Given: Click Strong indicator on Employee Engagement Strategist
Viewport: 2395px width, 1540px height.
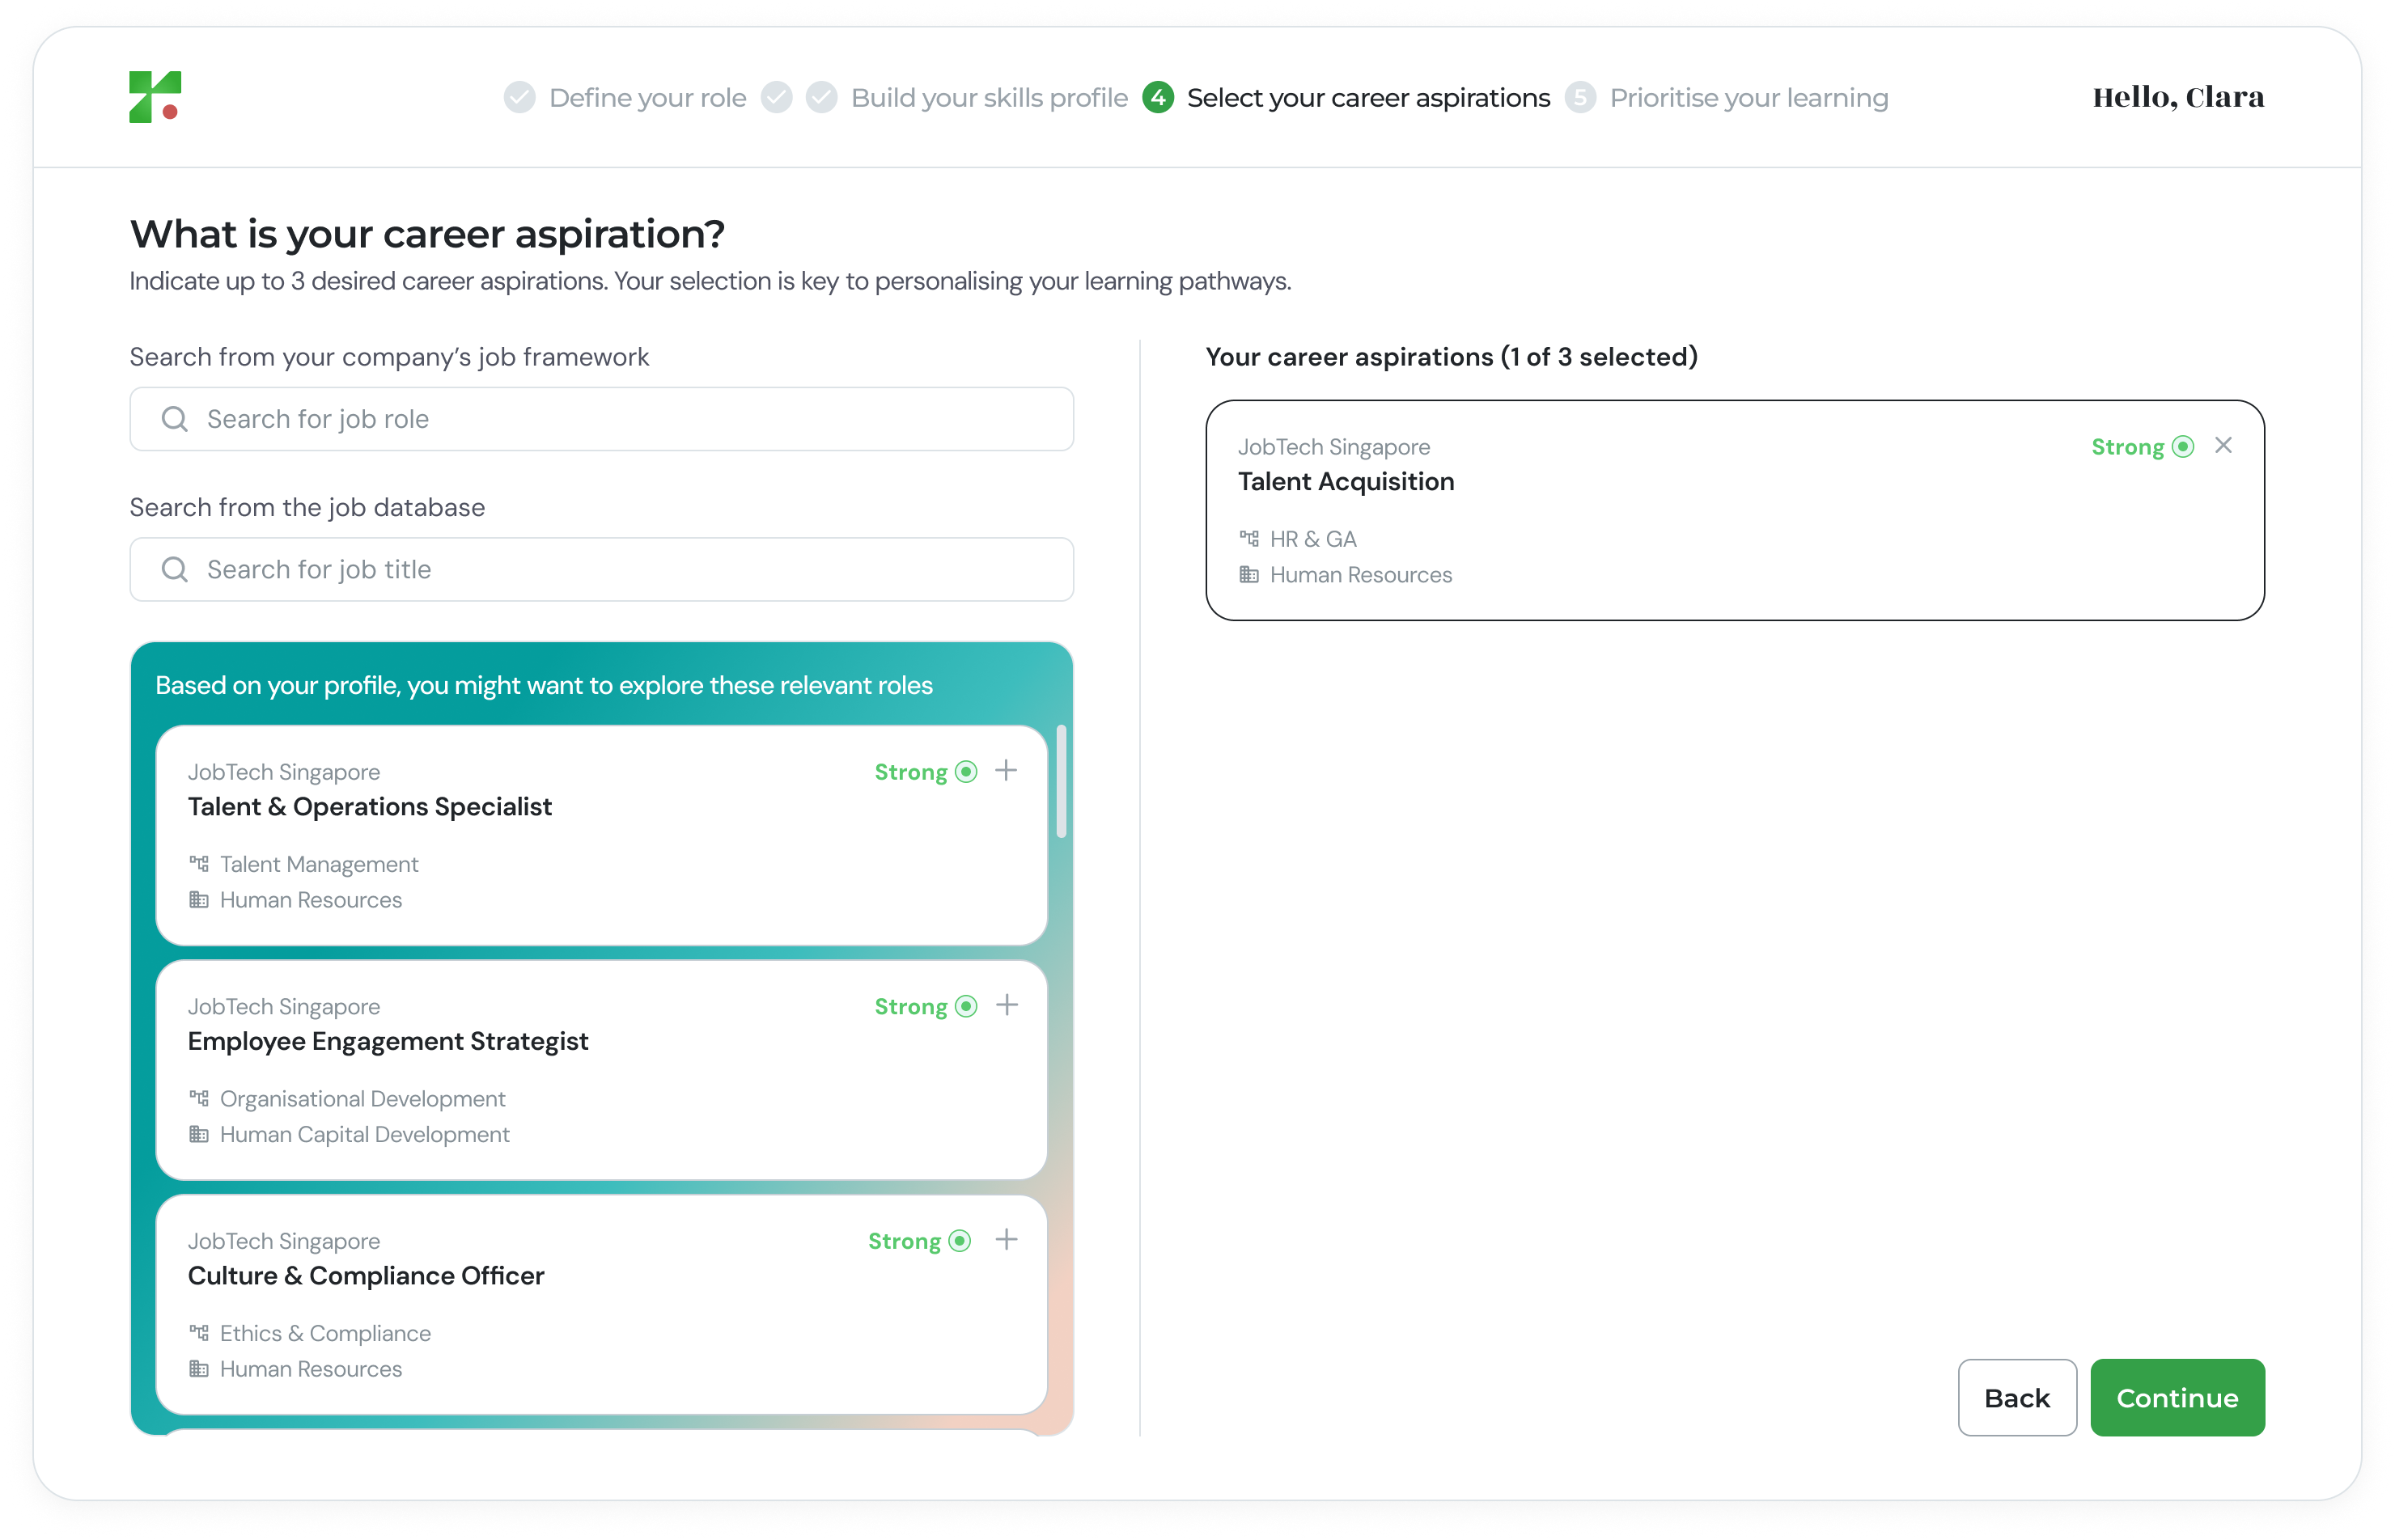Looking at the screenshot, I should 924,1007.
